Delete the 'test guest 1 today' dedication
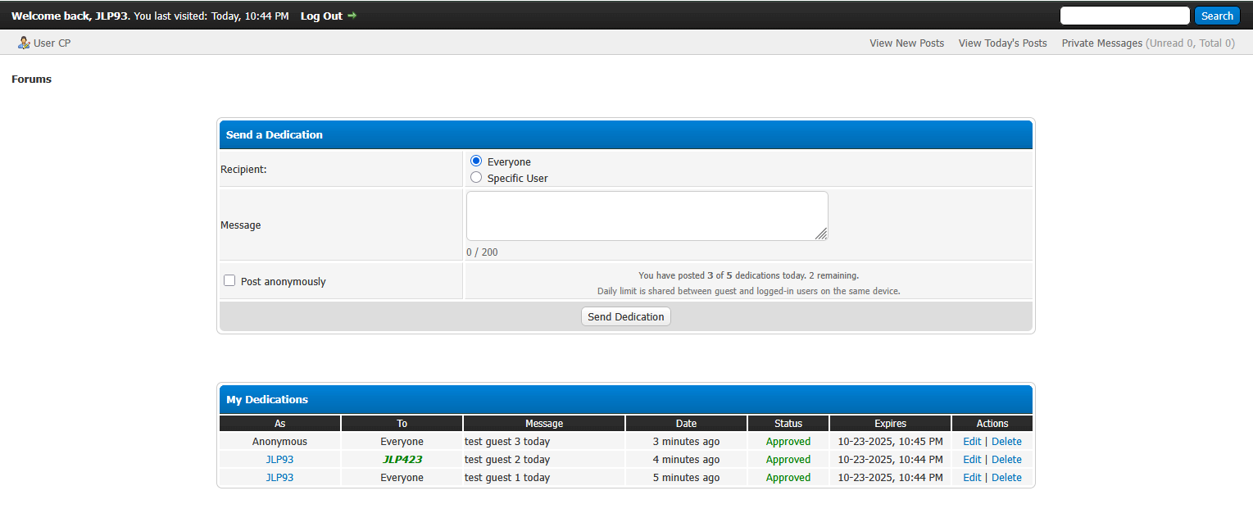Screen dimensions: 1253x527 [1006, 478]
